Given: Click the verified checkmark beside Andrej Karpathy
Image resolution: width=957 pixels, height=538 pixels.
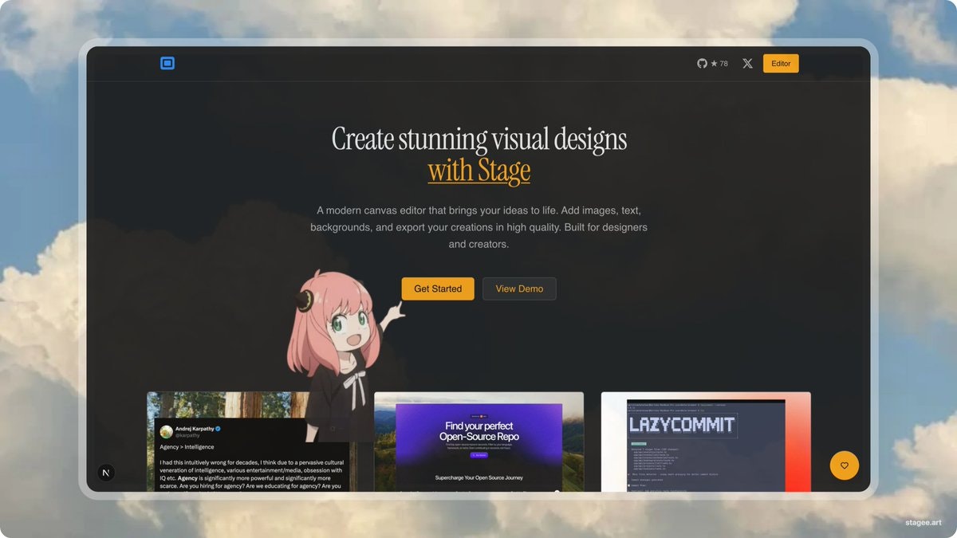Looking at the screenshot, I should 219,428.
